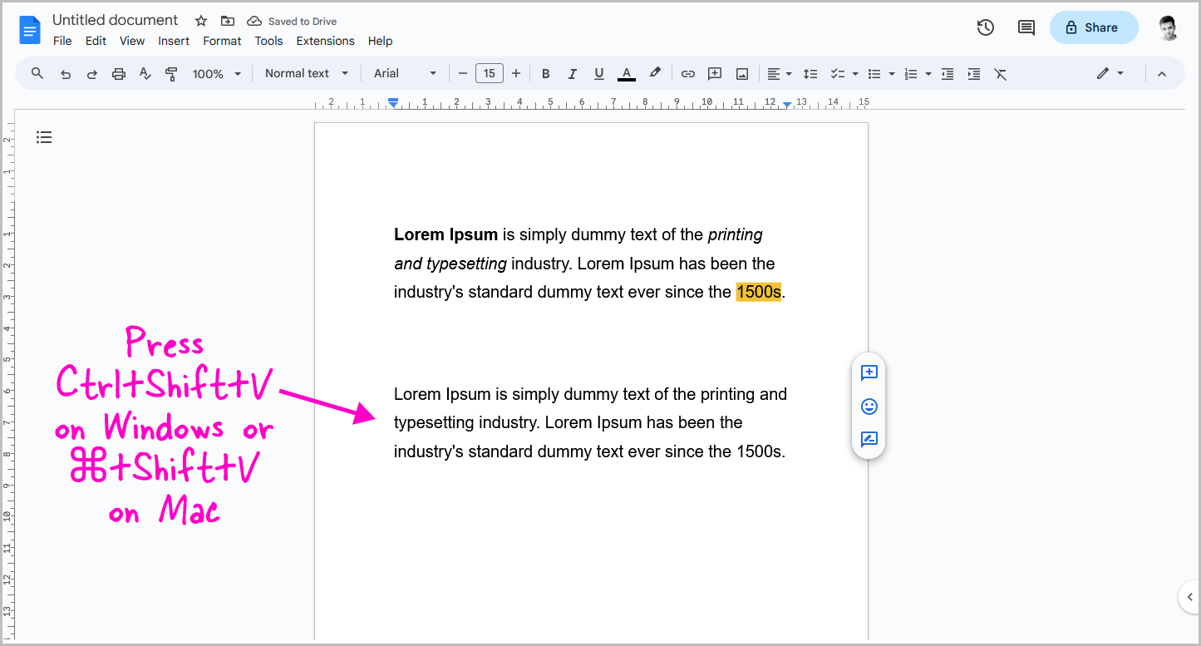Viewport: 1201px width, 646px height.
Task: Select the Paint format tool
Action: pyautogui.click(x=171, y=73)
